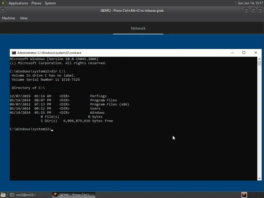
Task: Close the cmd.exe window
Action: (255, 53)
